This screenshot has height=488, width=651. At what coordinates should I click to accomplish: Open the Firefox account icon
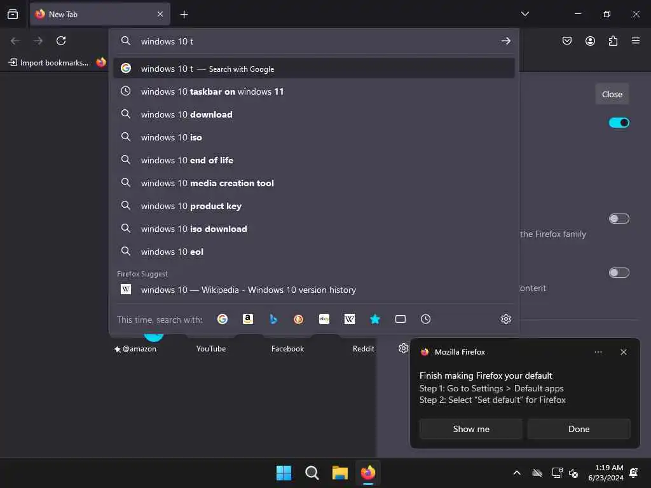590,41
